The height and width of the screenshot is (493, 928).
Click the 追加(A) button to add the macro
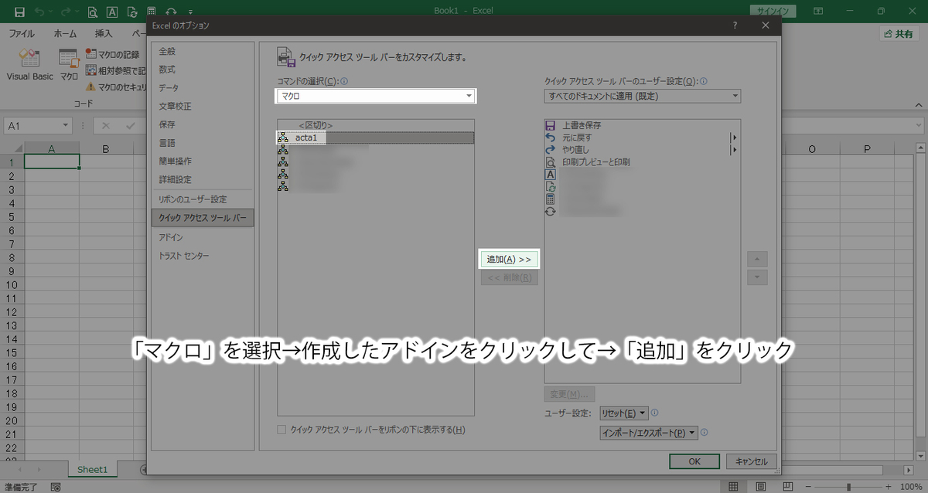coord(509,258)
